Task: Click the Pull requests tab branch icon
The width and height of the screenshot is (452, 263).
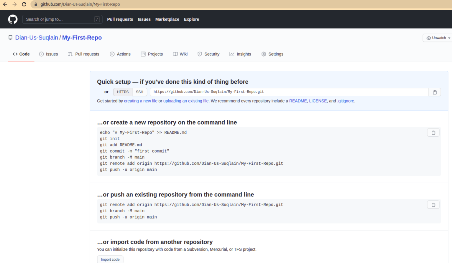Action: (70, 54)
